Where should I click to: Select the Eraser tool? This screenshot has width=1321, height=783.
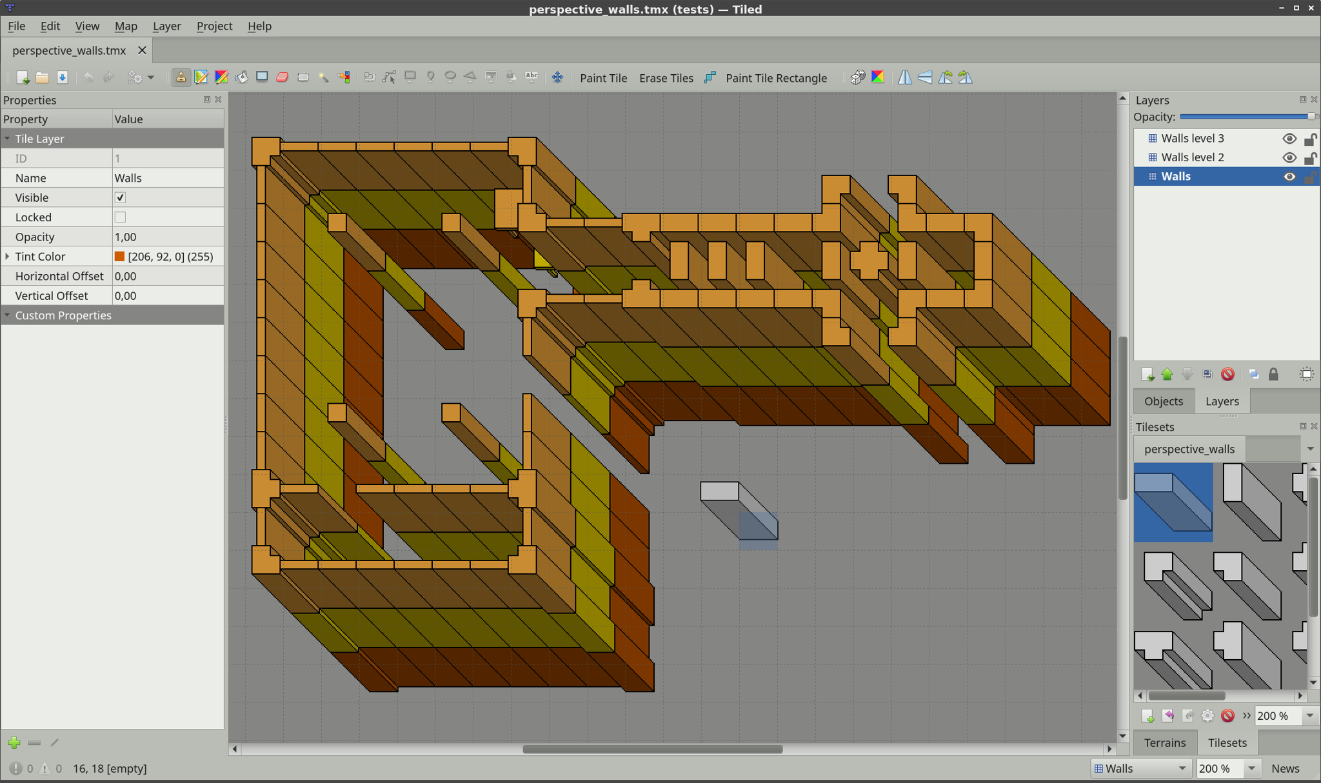click(283, 77)
